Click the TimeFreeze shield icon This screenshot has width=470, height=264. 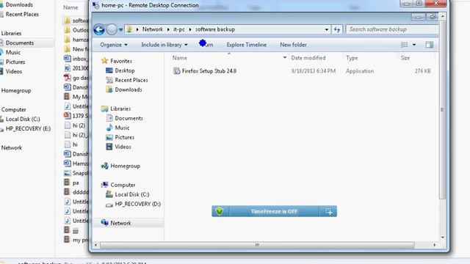[220, 211]
